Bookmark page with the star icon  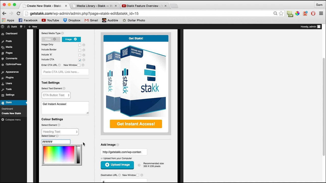281,13
